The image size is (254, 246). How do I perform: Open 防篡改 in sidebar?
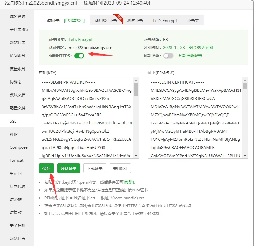(16, 212)
